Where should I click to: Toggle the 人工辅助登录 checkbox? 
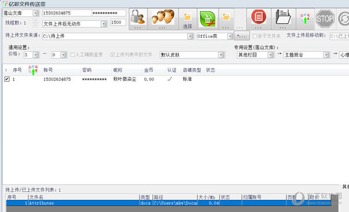tap(72, 55)
